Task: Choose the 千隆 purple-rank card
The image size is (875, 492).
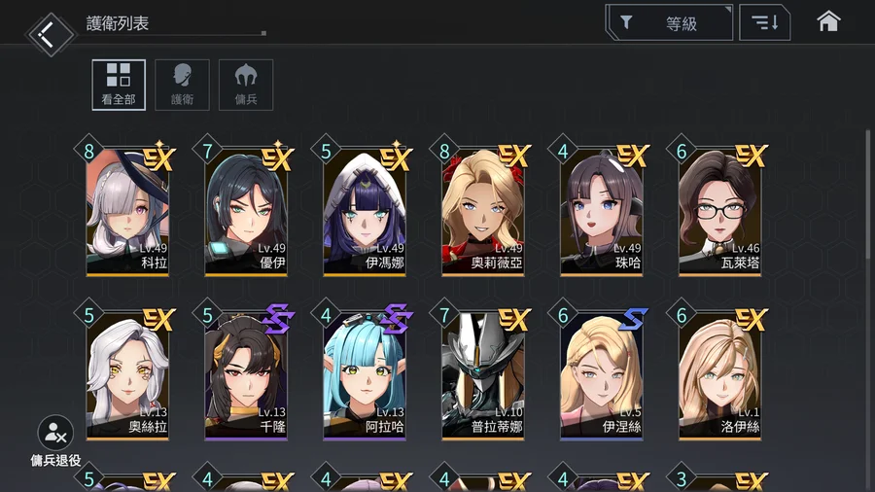Action: (x=246, y=376)
